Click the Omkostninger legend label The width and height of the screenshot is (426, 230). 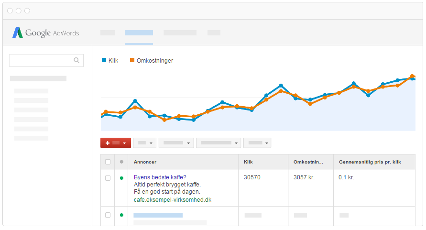pos(155,61)
